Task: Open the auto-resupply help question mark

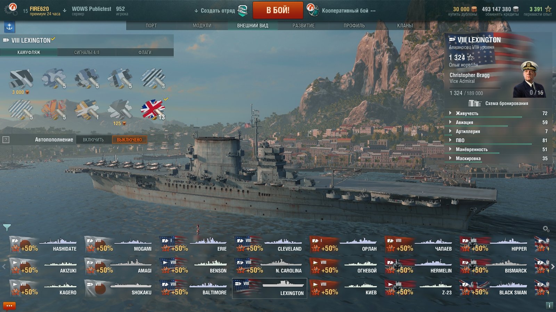Action: [6, 140]
